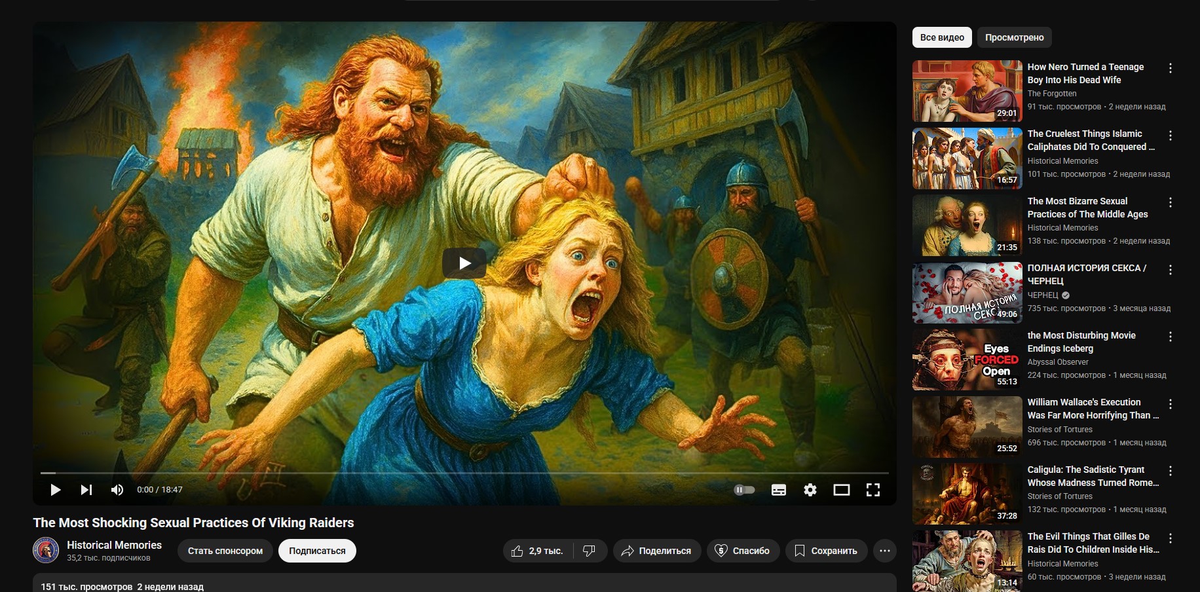
Task: Open options menu for Islamic Caliphates video
Action: click(1171, 136)
